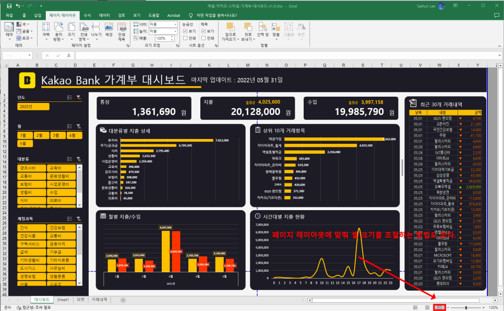Open the 너비 (Width) dropdown

(175, 25)
